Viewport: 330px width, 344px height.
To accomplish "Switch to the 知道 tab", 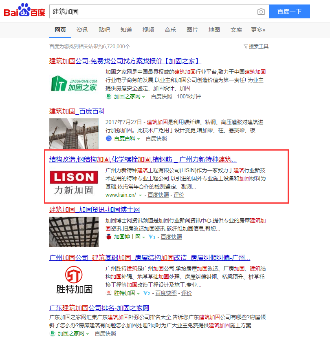I will tap(126, 30).
